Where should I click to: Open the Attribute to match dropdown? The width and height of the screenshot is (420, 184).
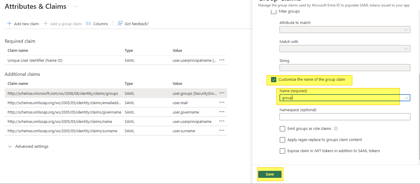344,30
